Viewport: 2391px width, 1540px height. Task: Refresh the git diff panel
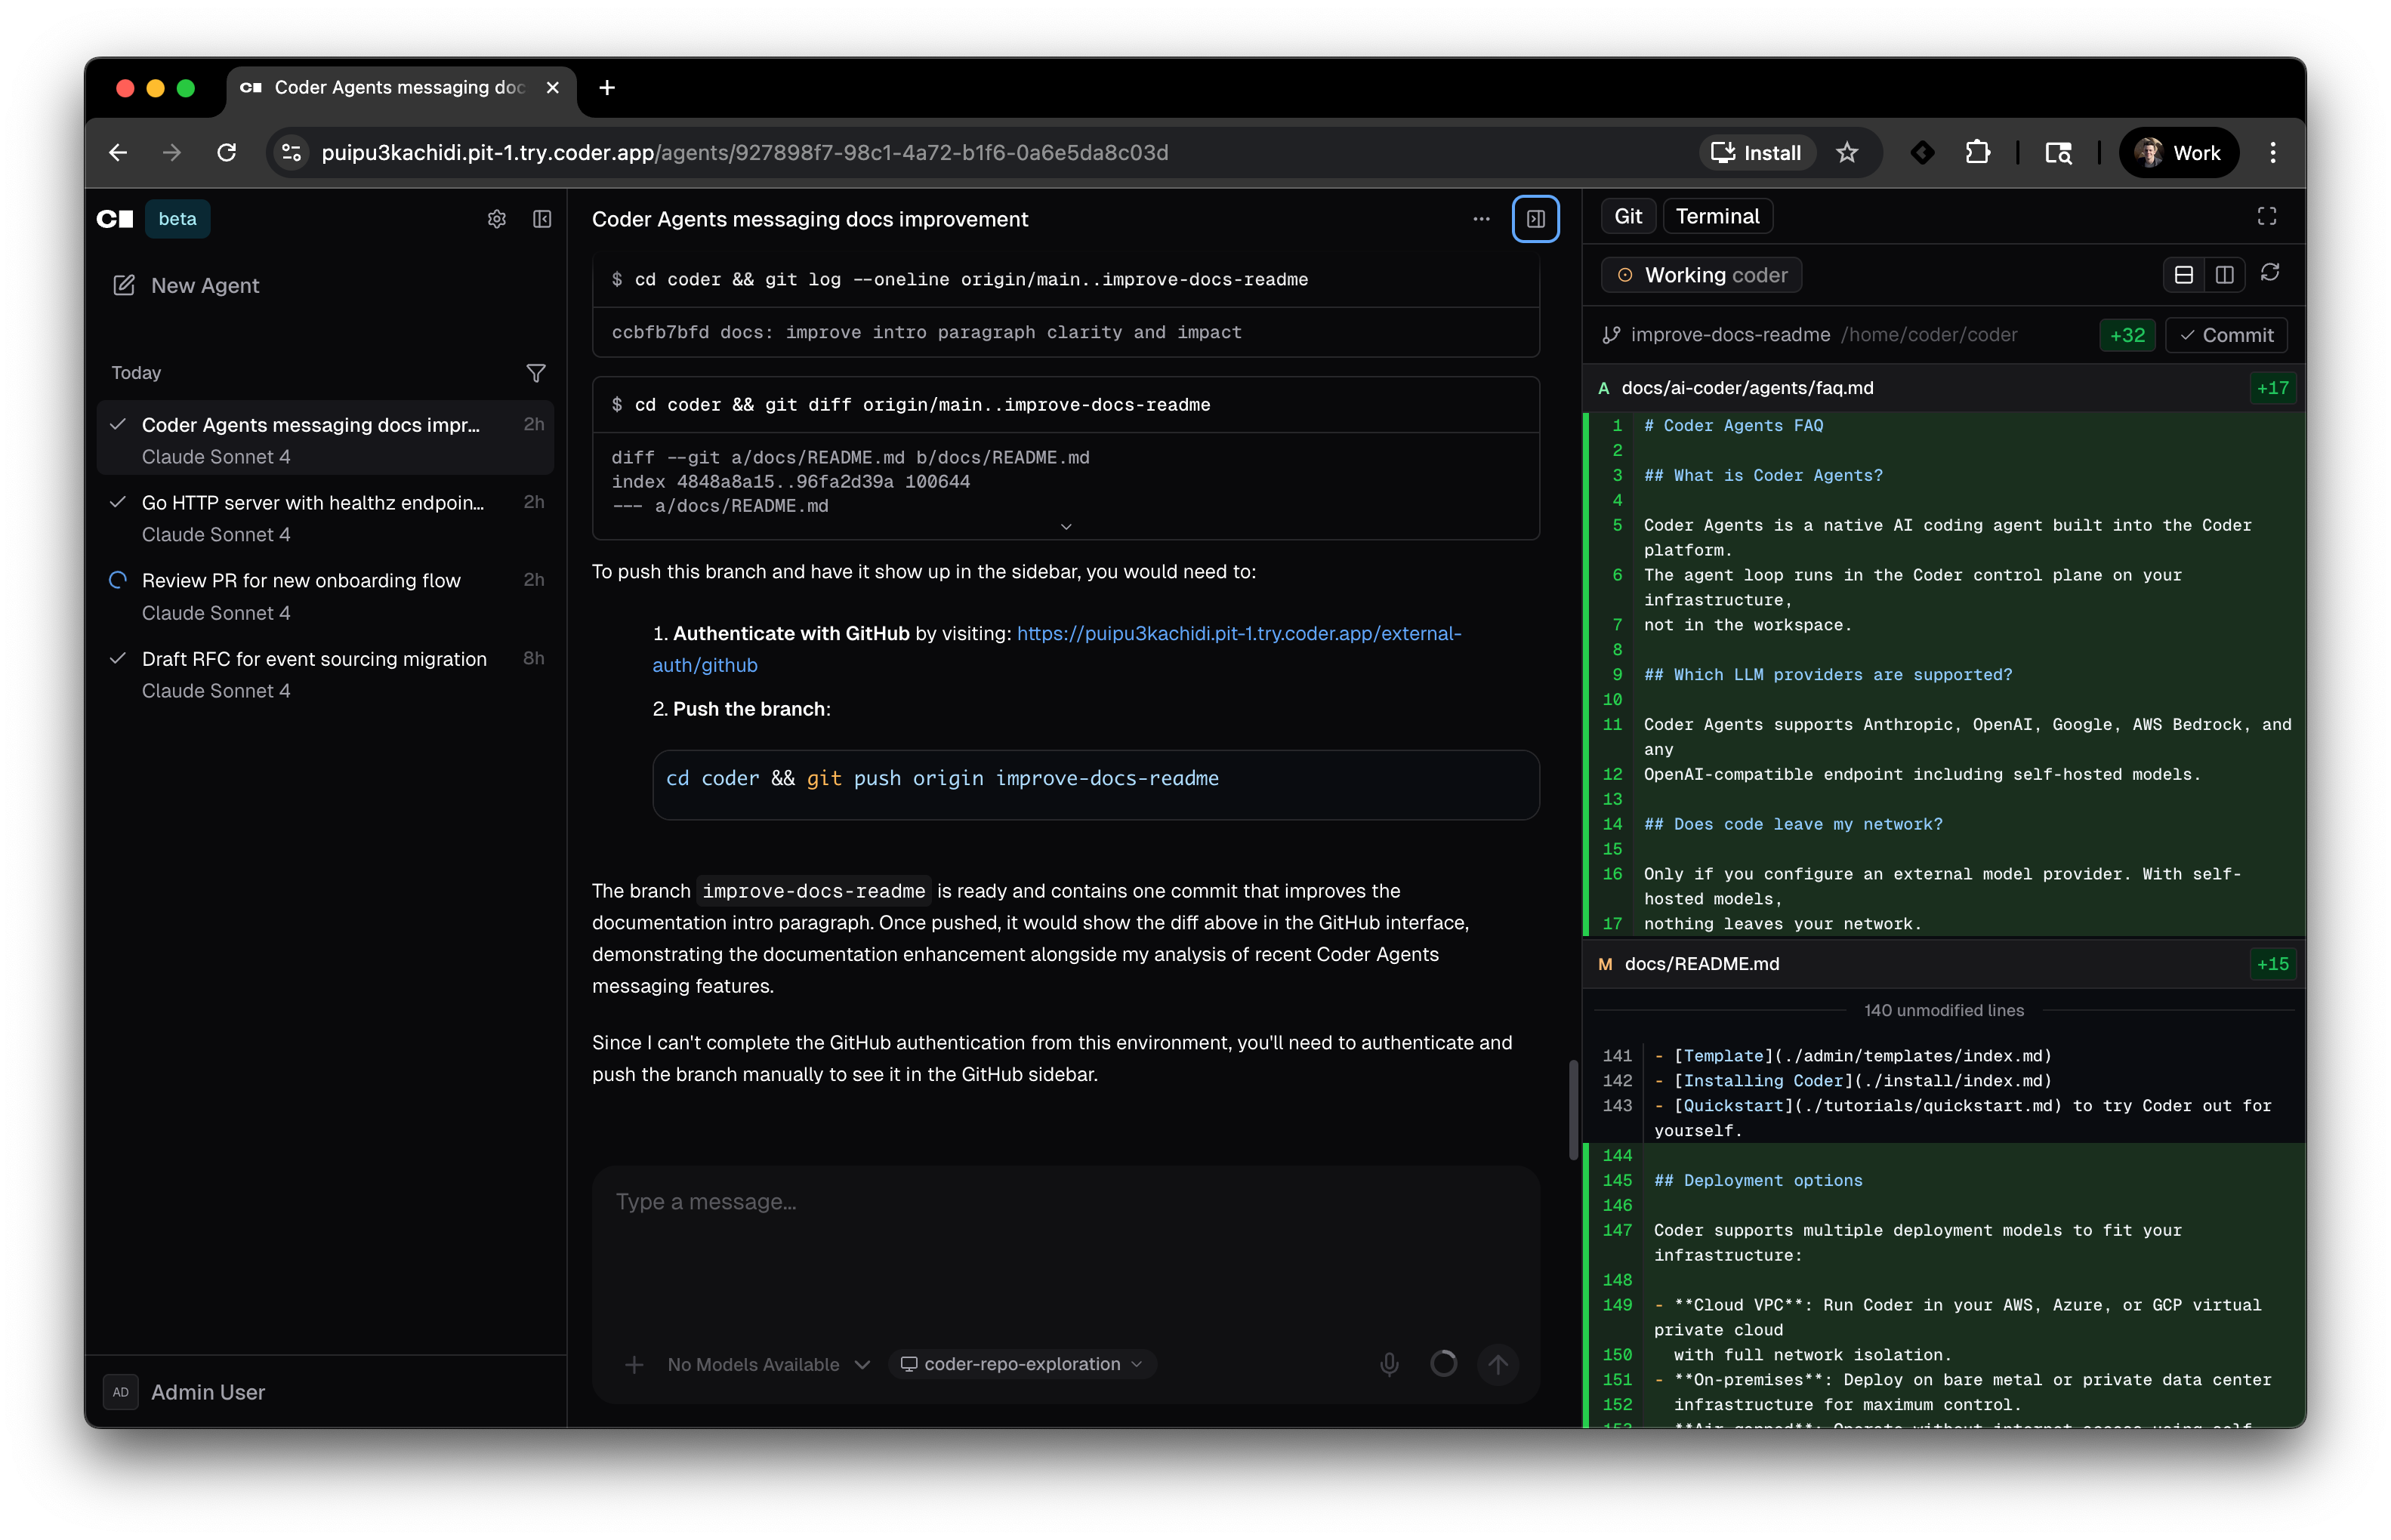pyautogui.click(x=2270, y=273)
